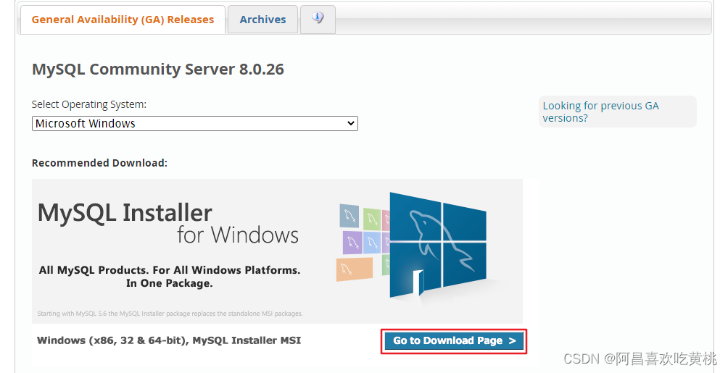The height and width of the screenshot is (373, 728).
Task: Switch to the Archives tab
Action: pos(262,20)
